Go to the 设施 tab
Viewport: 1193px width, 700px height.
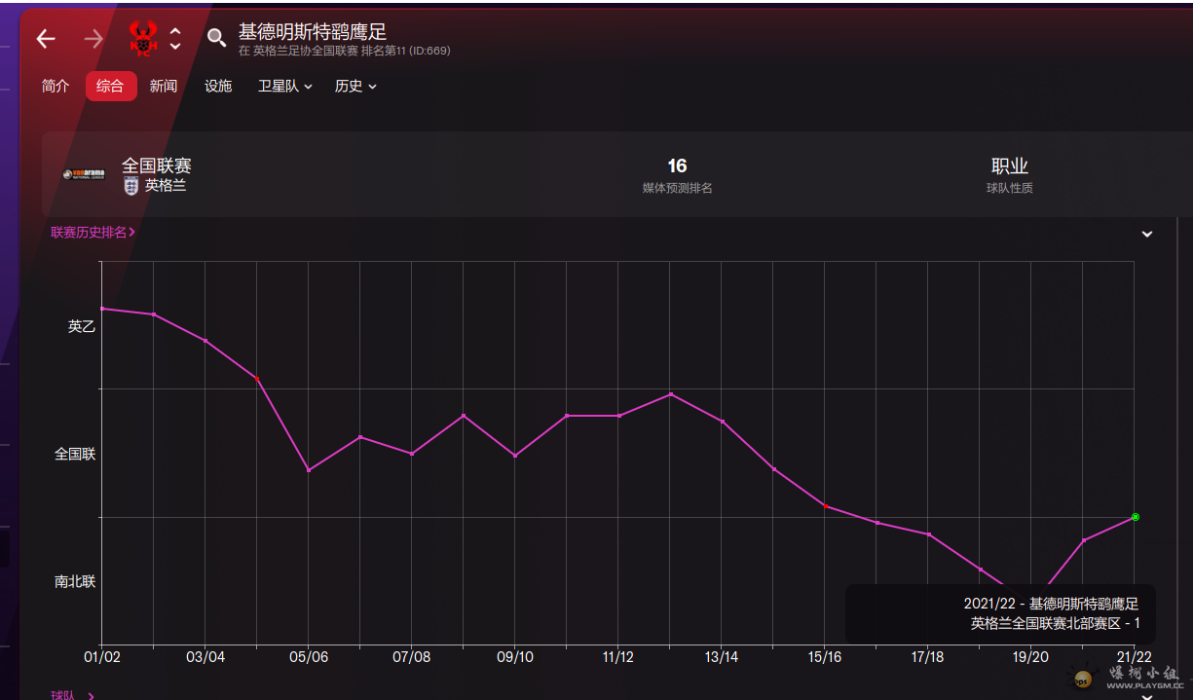218,87
